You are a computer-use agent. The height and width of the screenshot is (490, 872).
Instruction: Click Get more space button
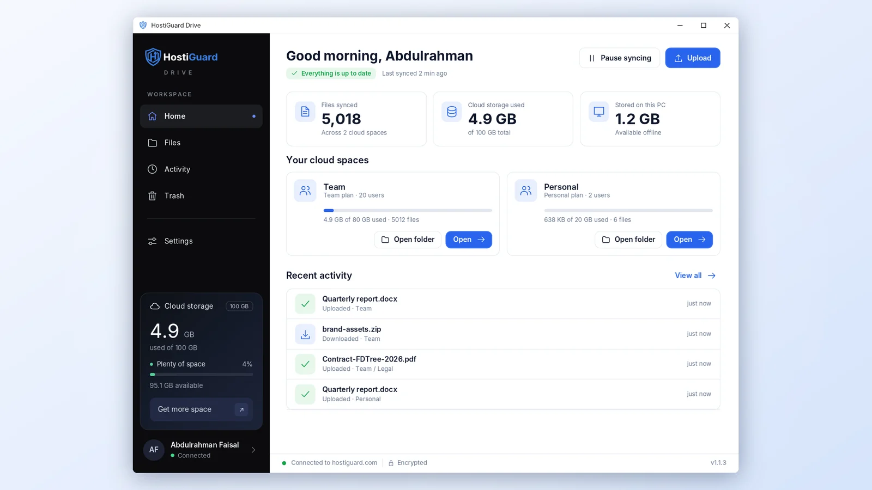201,409
